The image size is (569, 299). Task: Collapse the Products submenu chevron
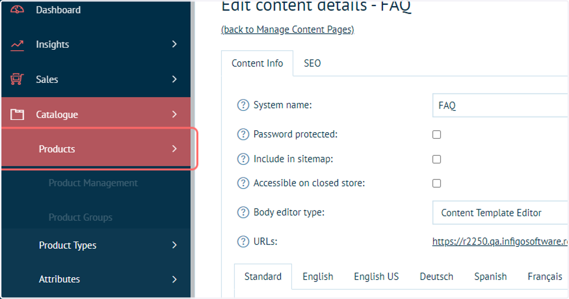(174, 149)
